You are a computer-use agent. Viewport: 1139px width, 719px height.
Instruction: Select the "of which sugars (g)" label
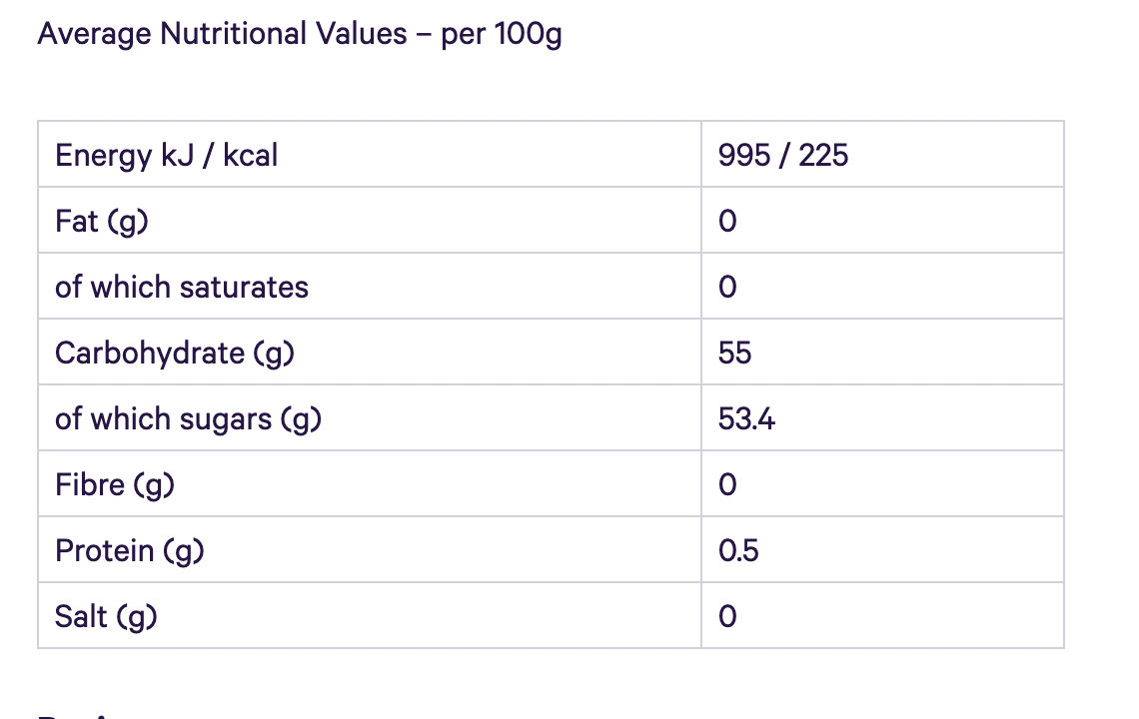coord(188,418)
